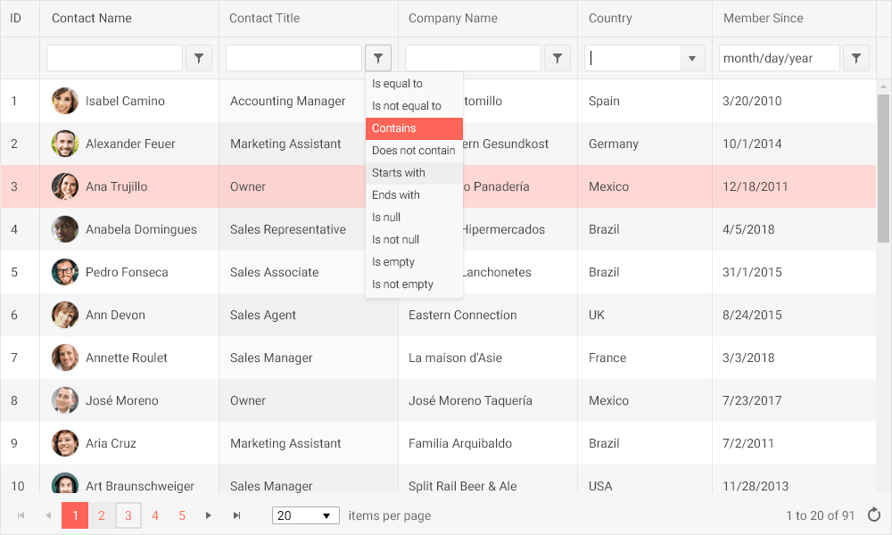
Task: Go to page 2
Action: (102, 514)
